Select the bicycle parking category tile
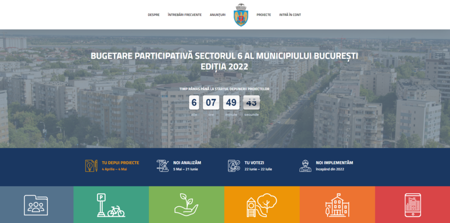 tap(111, 205)
